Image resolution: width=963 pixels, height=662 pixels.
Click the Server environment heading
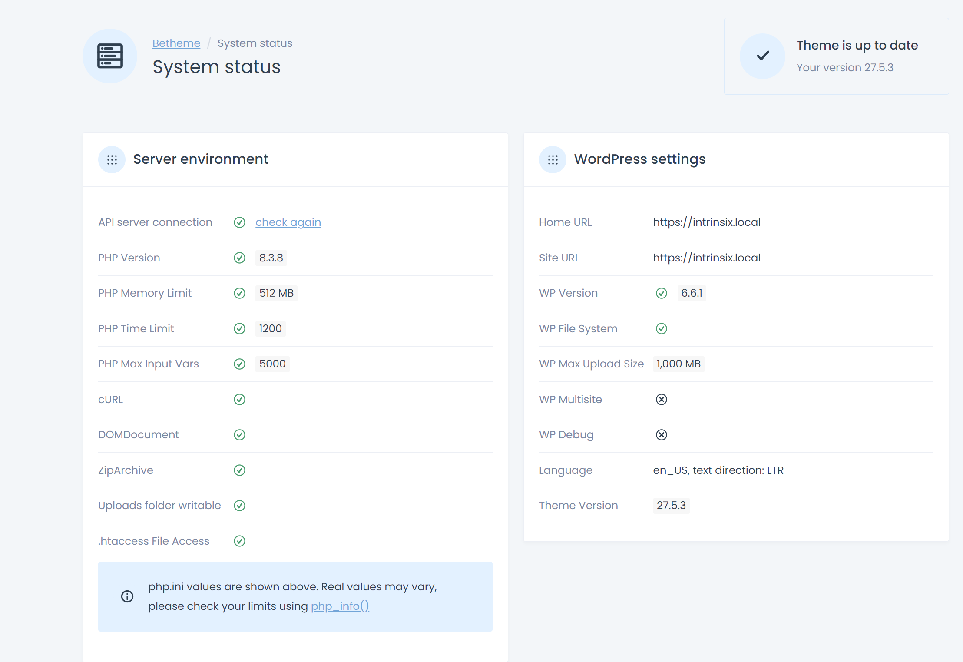[x=201, y=159]
